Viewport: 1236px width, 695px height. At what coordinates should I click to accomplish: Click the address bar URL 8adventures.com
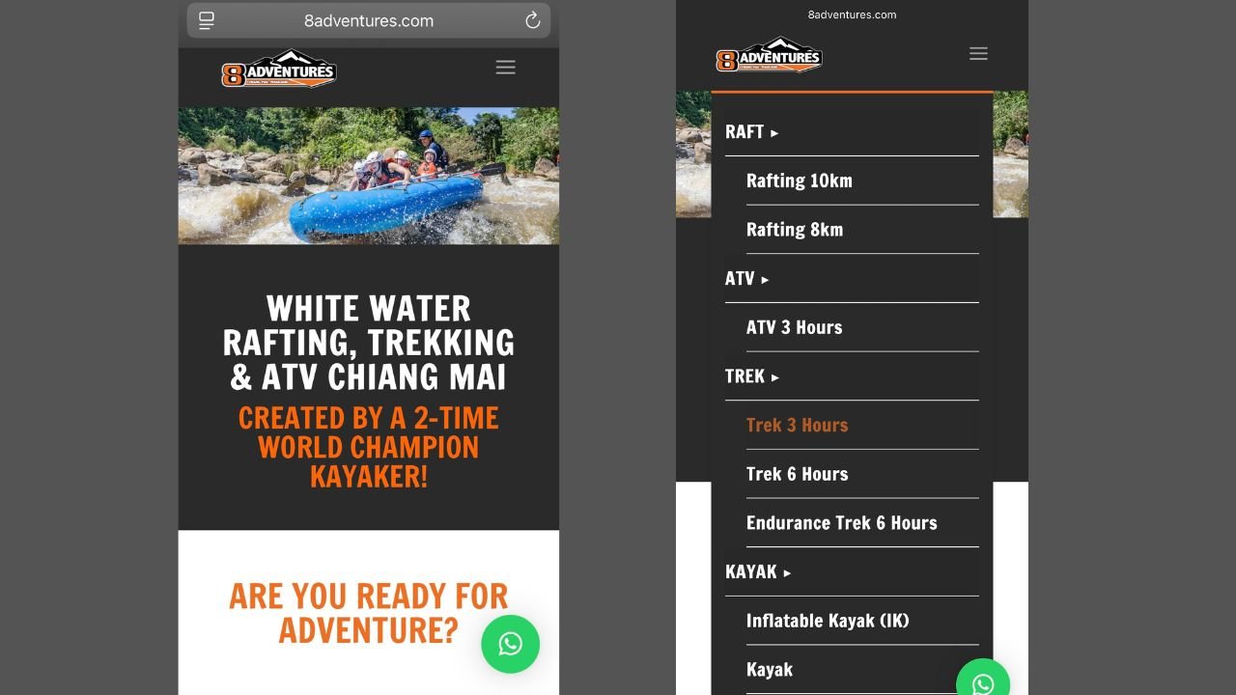pyautogui.click(x=369, y=20)
